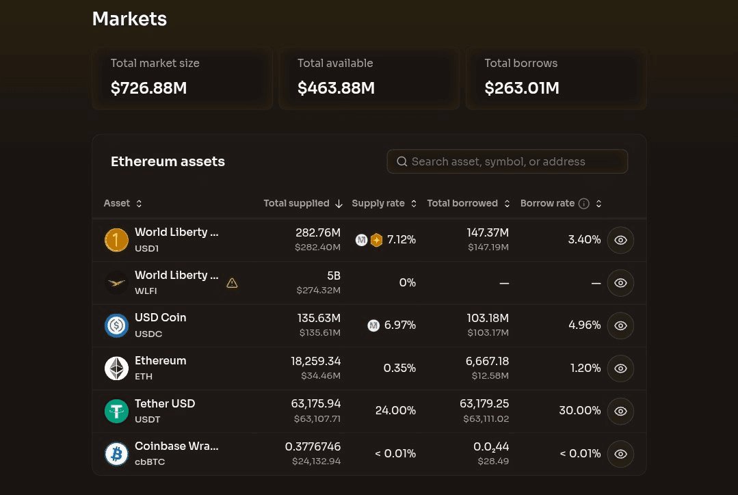Click the Ethereum diamond token icon
738x495 pixels.
pyautogui.click(x=116, y=369)
